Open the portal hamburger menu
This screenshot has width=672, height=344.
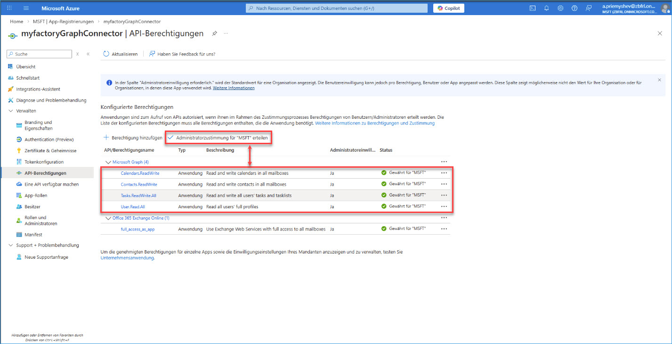coord(26,8)
